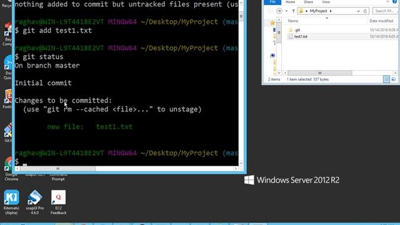This screenshot has width=400, height=225.
Task: Open the EC2 Feedback desktop shortcut
Action: pyautogui.click(x=58, y=202)
